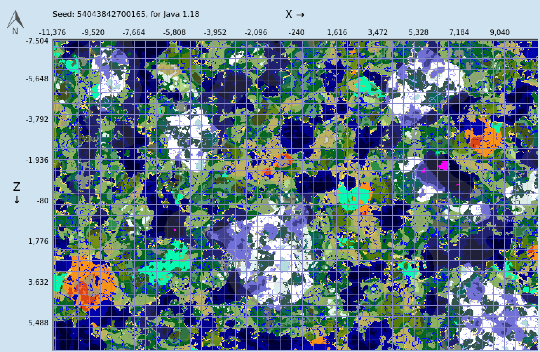Viewport: 540px width, 352px height.
Task: Select X-axis tick label -7,664
Action: tap(134, 33)
